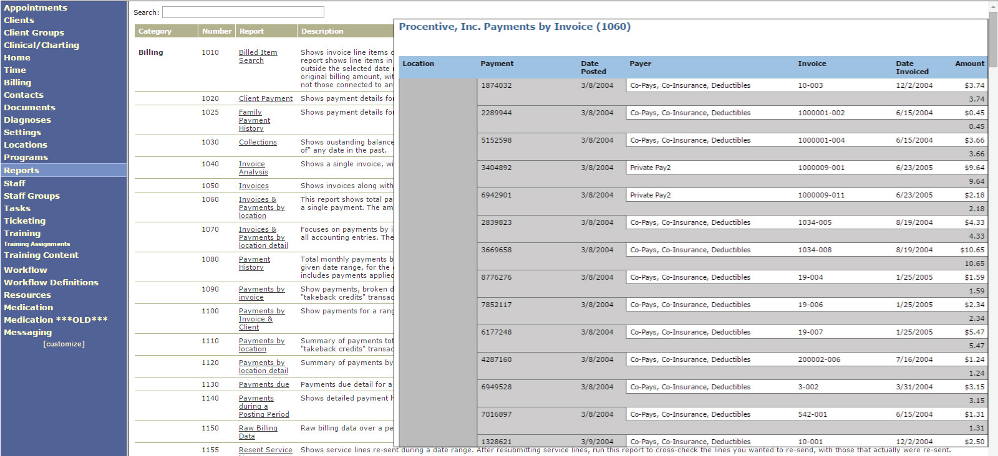Select Clinical/Charting in sidebar
The height and width of the screenshot is (456, 998).
pos(41,45)
